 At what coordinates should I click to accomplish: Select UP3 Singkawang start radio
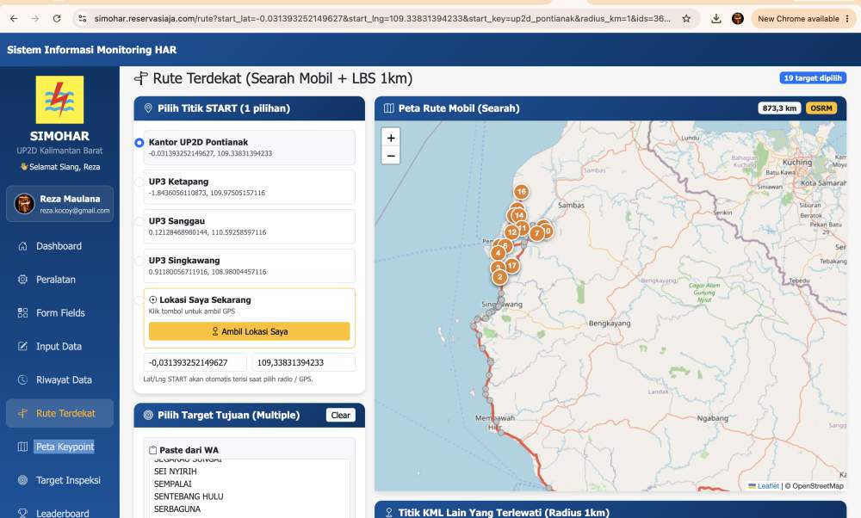139,262
